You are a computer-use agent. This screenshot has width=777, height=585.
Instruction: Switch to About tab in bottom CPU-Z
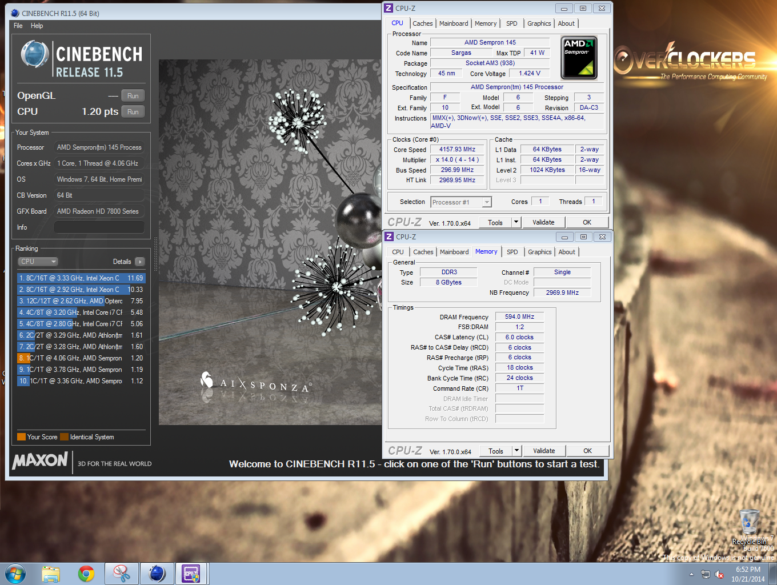[567, 252]
